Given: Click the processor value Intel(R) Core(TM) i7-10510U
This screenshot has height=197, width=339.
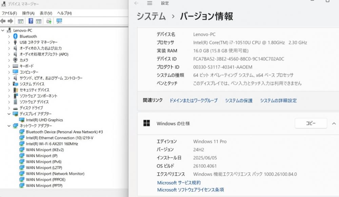Looking at the screenshot, I should click(x=250, y=43).
